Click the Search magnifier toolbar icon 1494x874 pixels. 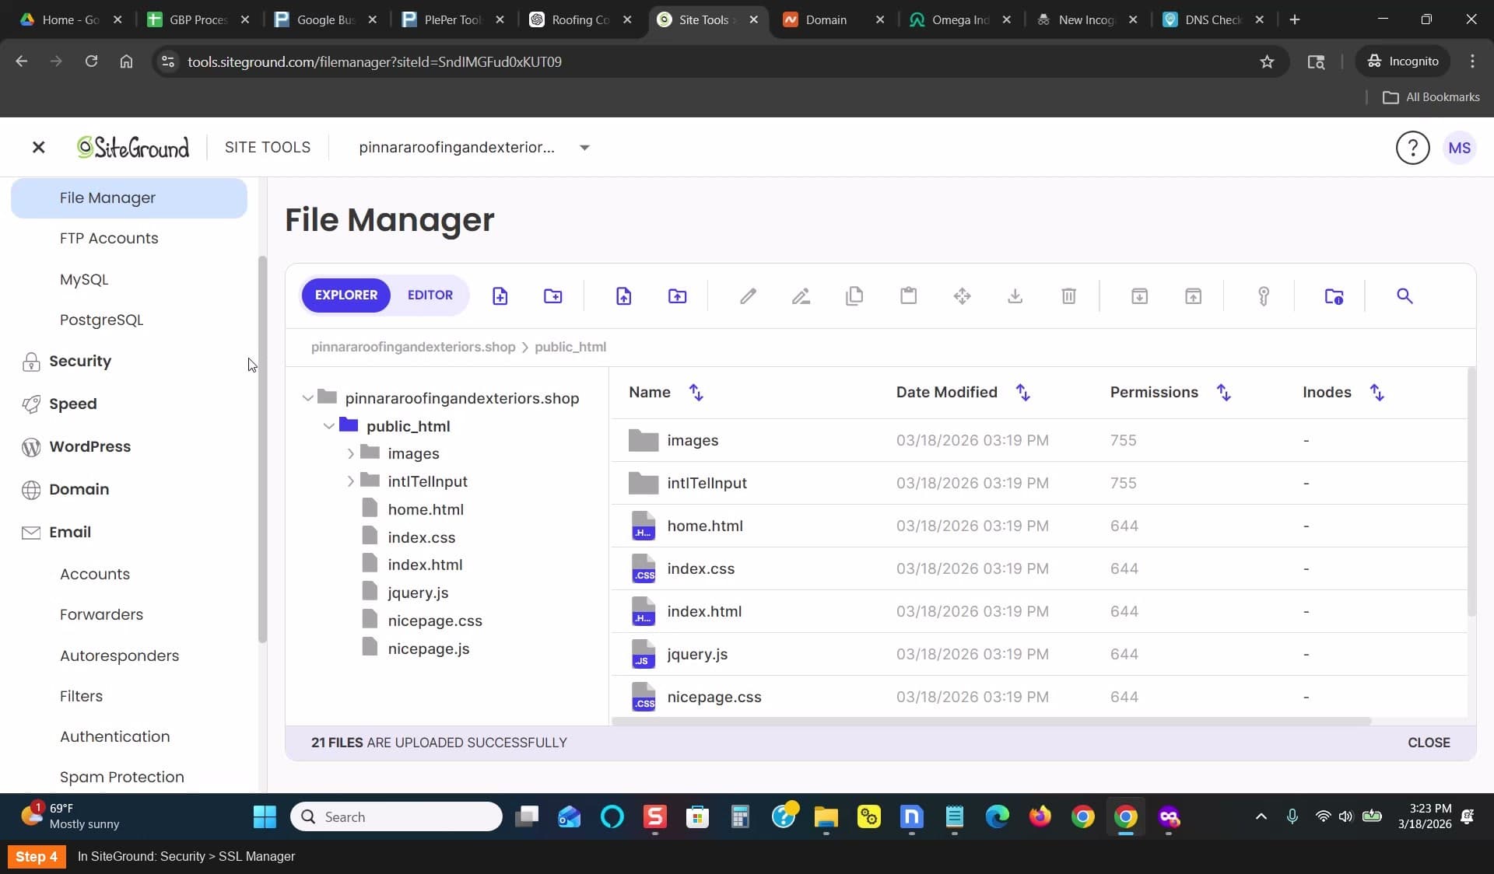[x=1405, y=295]
